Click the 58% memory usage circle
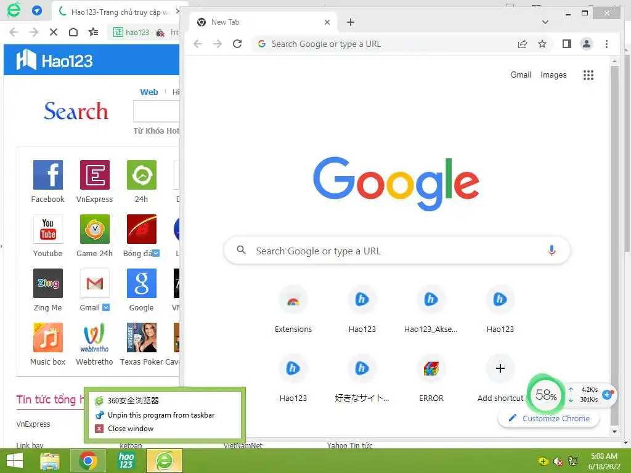This screenshot has height=473, width=631. 546,395
